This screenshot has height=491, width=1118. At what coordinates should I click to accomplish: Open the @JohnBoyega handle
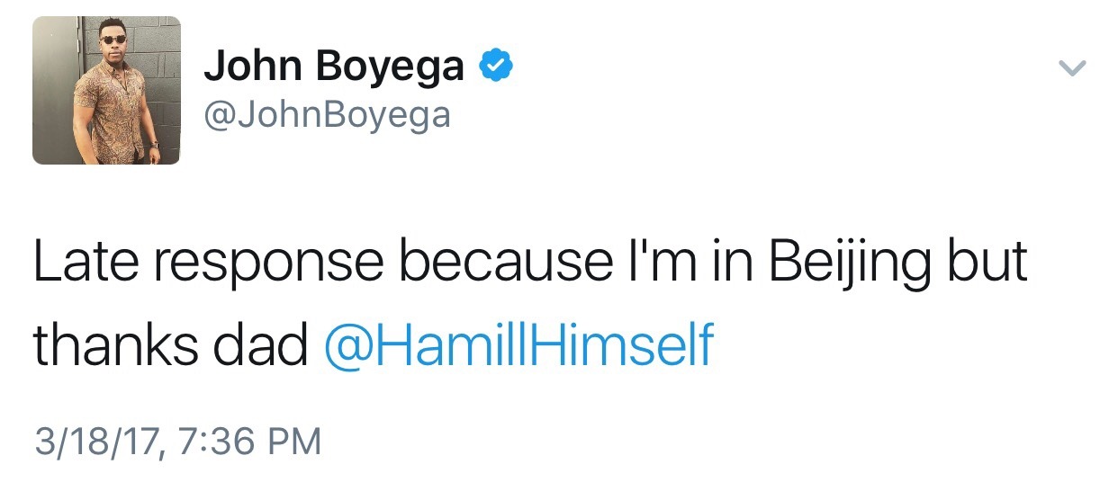coord(327,115)
